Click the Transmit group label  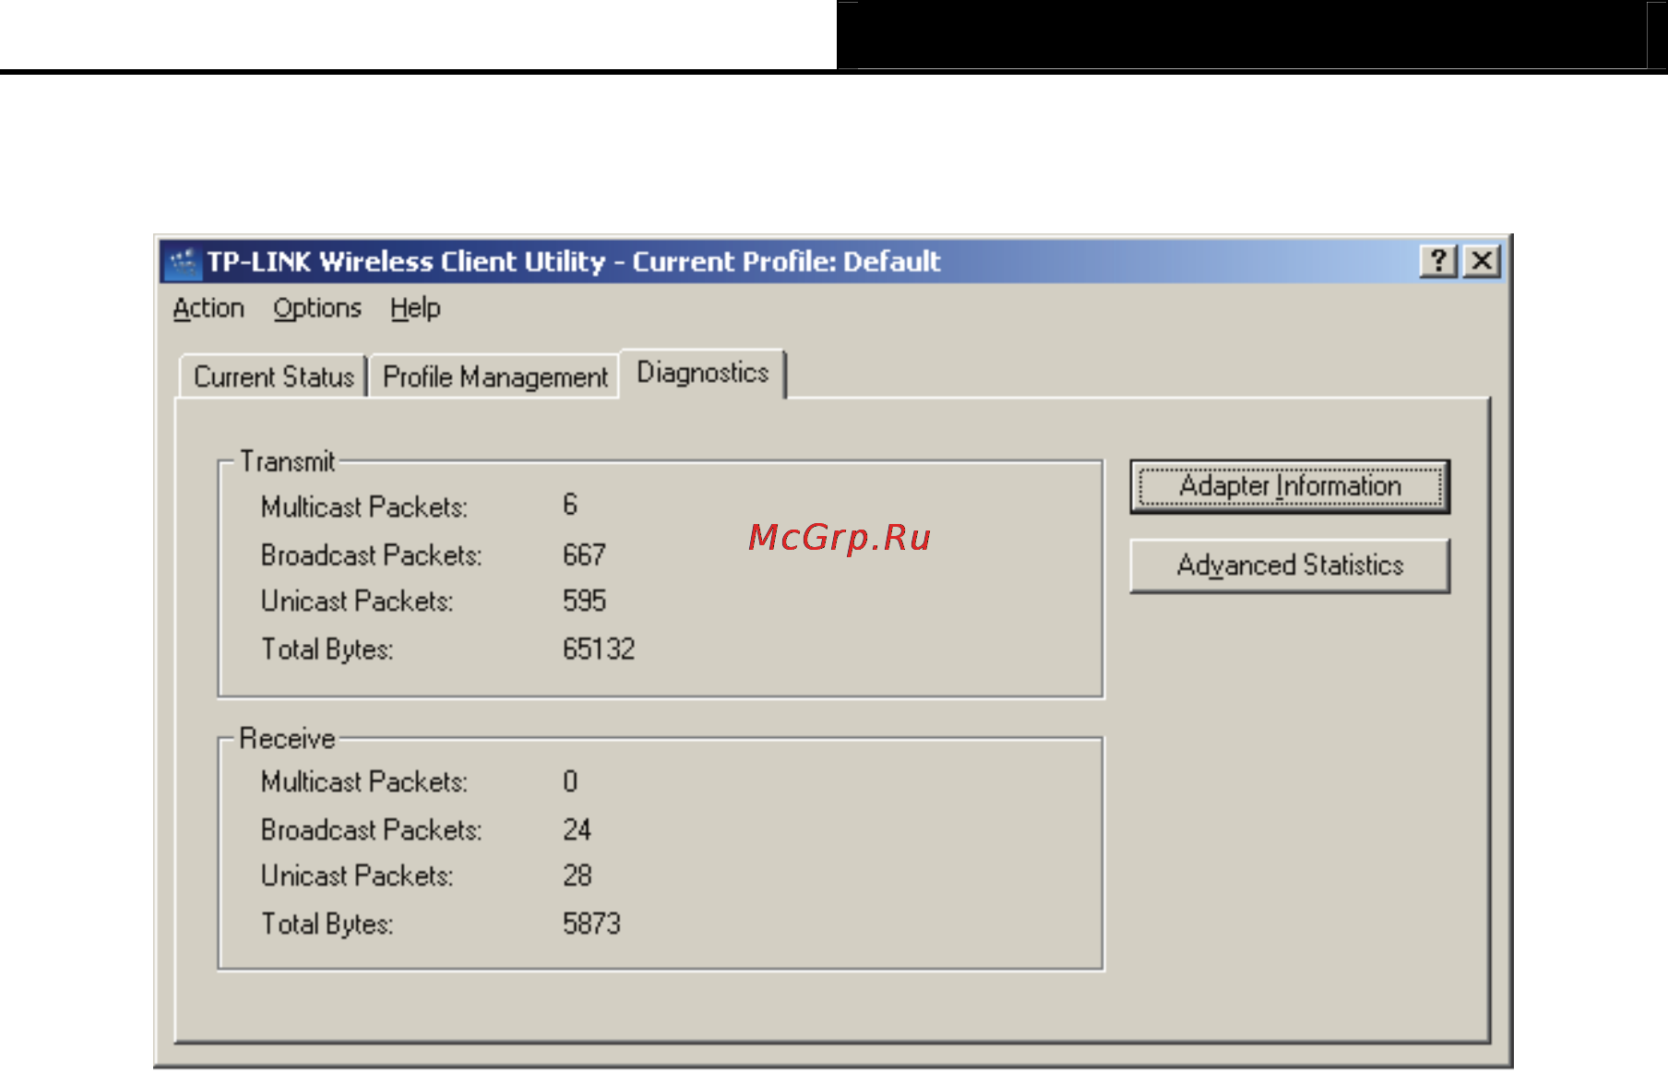coord(287,461)
